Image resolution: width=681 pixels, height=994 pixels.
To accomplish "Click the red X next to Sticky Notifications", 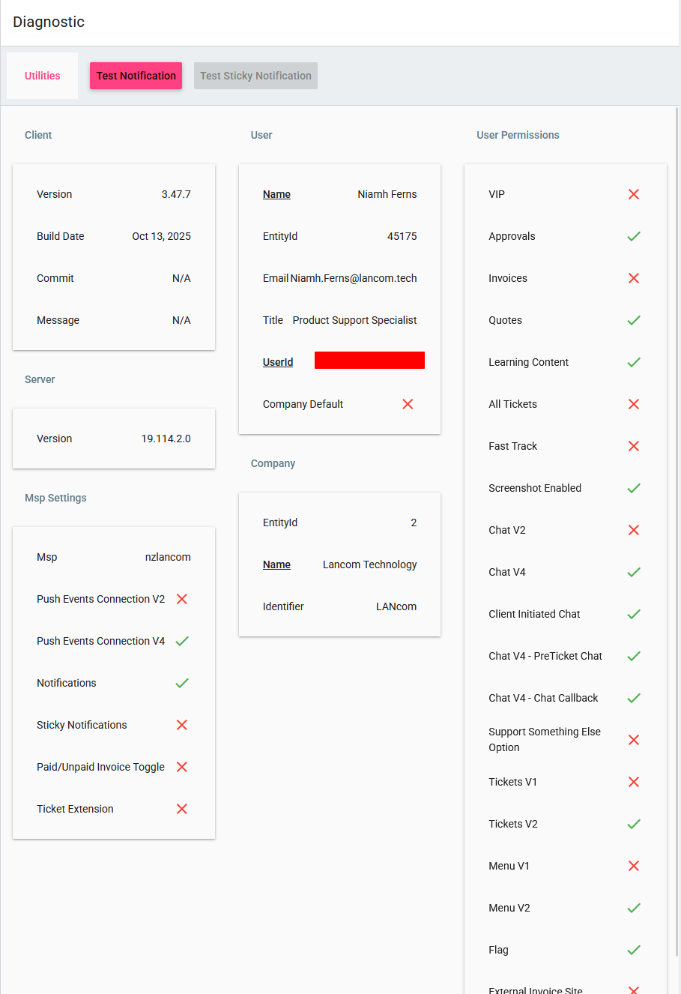I will (182, 725).
